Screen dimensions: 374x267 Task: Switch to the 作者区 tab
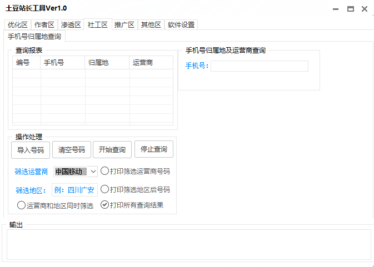[44, 25]
